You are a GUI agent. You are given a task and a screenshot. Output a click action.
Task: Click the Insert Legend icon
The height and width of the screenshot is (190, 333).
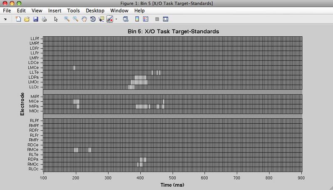pyautogui.click(x=146, y=19)
